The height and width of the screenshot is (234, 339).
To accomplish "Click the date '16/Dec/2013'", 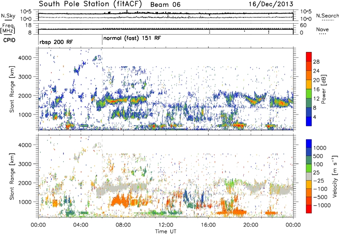I will click(x=271, y=4).
